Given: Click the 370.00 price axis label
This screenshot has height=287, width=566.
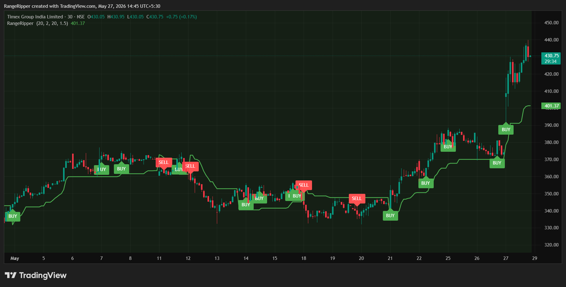Looking at the screenshot, I should [x=551, y=159].
